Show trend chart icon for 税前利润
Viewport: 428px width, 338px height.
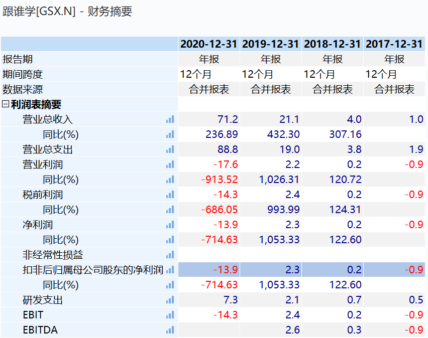pos(170,195)
